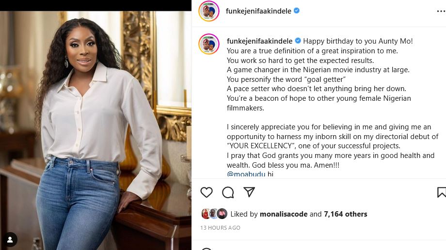Show tagged people icon on the photo

pos(10,239)
